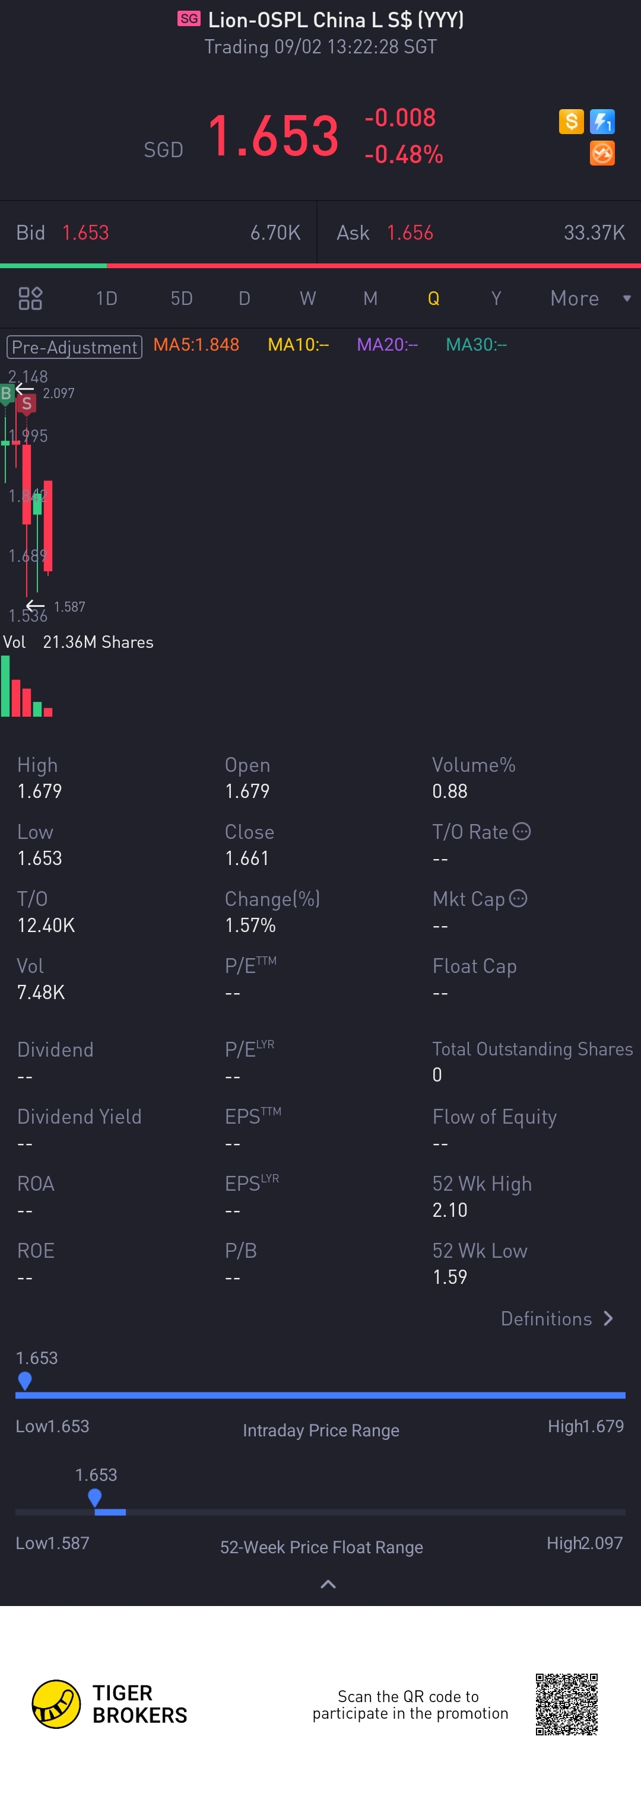Viewport: 641px width, 1803px height.
Task: Open Definitions via the right chevron
Action: point(608,1319)
